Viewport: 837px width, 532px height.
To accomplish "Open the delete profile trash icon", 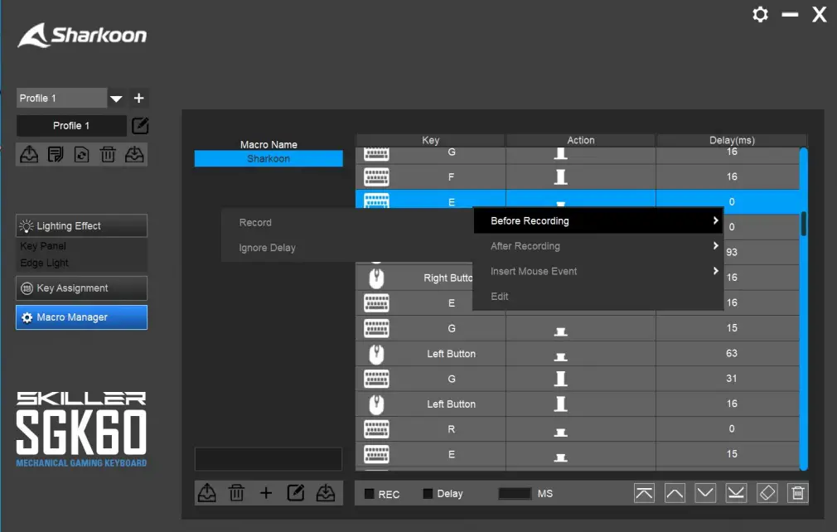I will click(108, 154).
